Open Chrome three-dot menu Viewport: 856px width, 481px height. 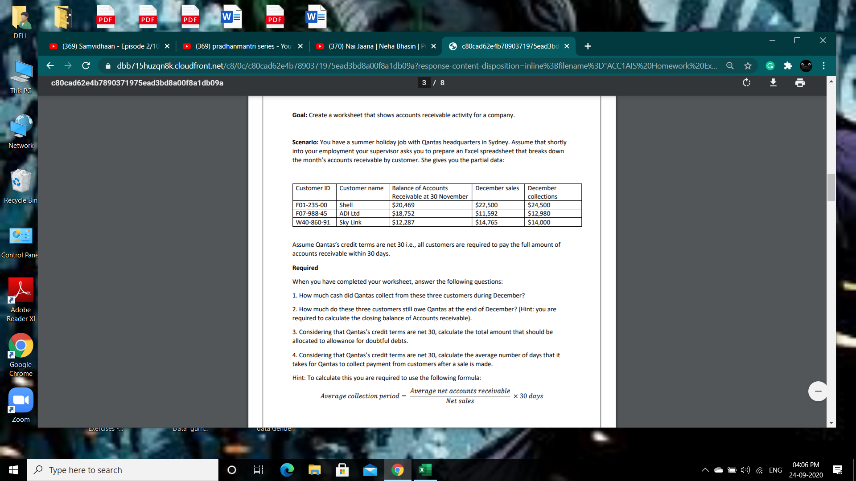point(823,66)
